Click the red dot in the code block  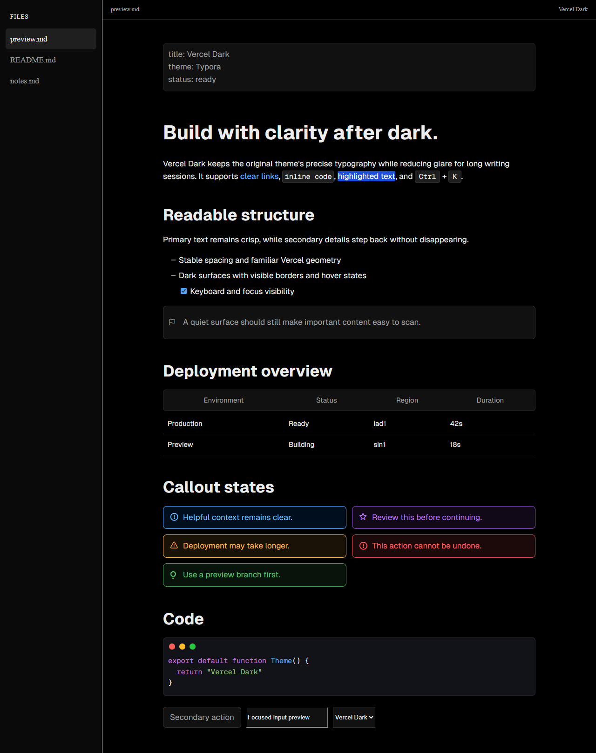(x=172, y=646)
